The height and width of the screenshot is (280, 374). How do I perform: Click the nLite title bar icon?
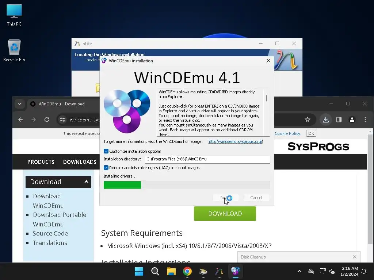pos(77,44)
